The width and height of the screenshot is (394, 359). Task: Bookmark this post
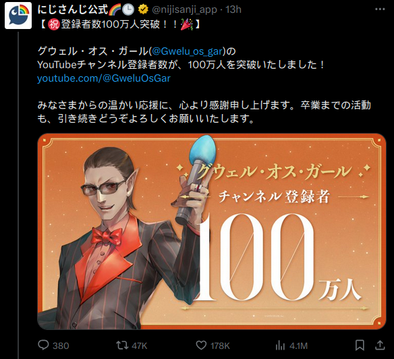(360, 346)
